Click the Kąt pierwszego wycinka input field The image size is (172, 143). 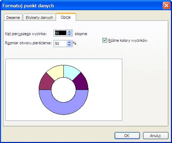tap(60, 33)
